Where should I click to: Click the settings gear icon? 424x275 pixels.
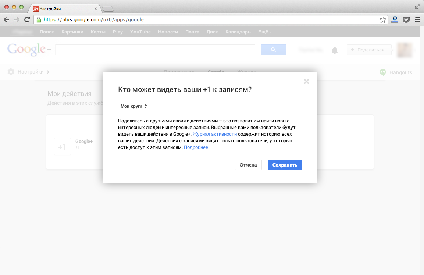11,72
